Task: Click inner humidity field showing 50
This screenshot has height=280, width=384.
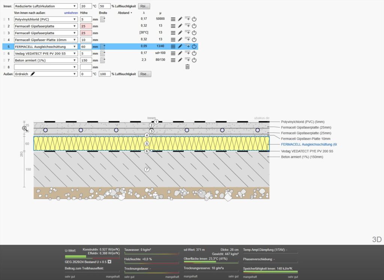Action: (x=105, y=6)
